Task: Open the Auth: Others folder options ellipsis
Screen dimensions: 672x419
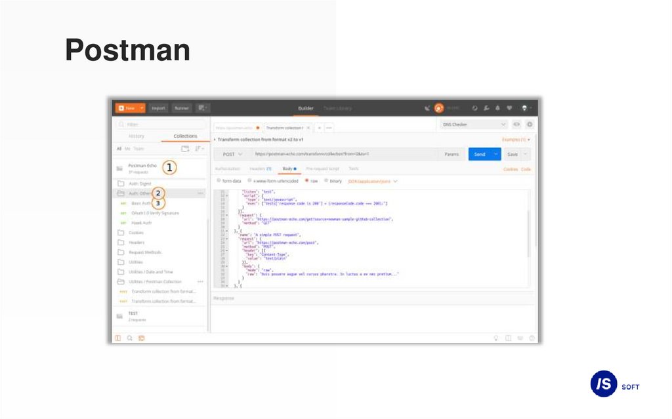Action: click(x=200, y=193)
